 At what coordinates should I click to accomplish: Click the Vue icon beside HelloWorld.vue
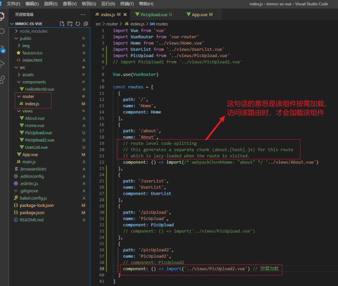click(22, 89)
